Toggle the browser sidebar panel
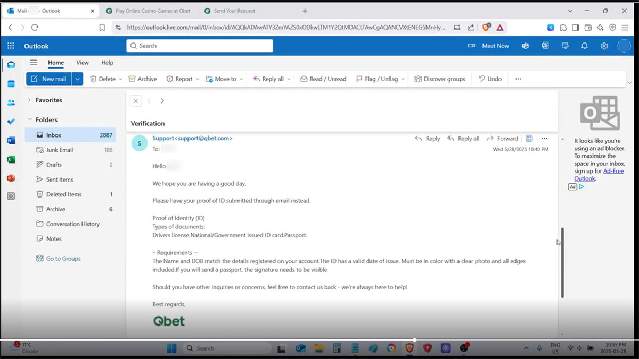Screen dimensions: 639x359 click(575, 28)
